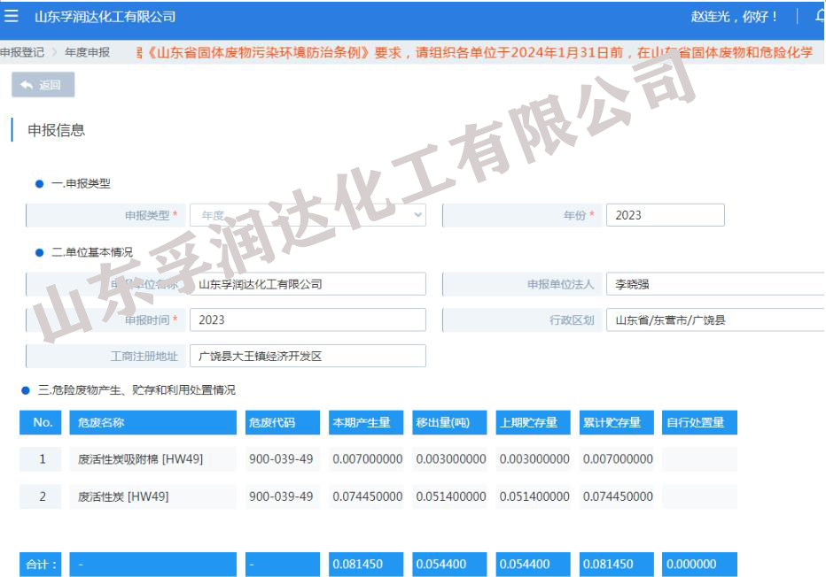Click the 年份 field showing 2023
This screenshot has width=826, height=577.
tap(666, 215)
